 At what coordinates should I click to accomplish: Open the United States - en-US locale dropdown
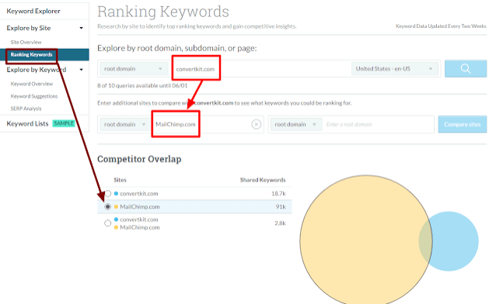coord(394,69)
